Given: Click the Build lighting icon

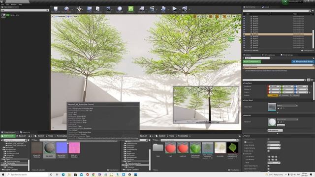Looking at the screenshot, I should coord(163,9).
